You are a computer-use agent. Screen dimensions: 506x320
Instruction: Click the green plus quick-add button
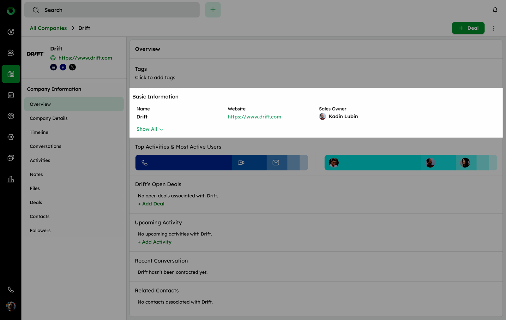coord(213,10)
